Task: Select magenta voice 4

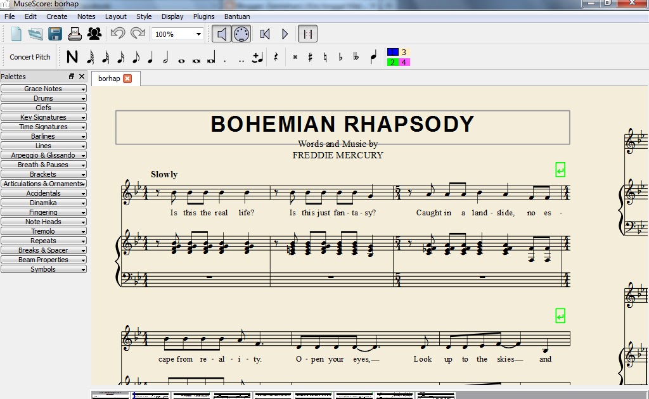Action: (404, 62)
